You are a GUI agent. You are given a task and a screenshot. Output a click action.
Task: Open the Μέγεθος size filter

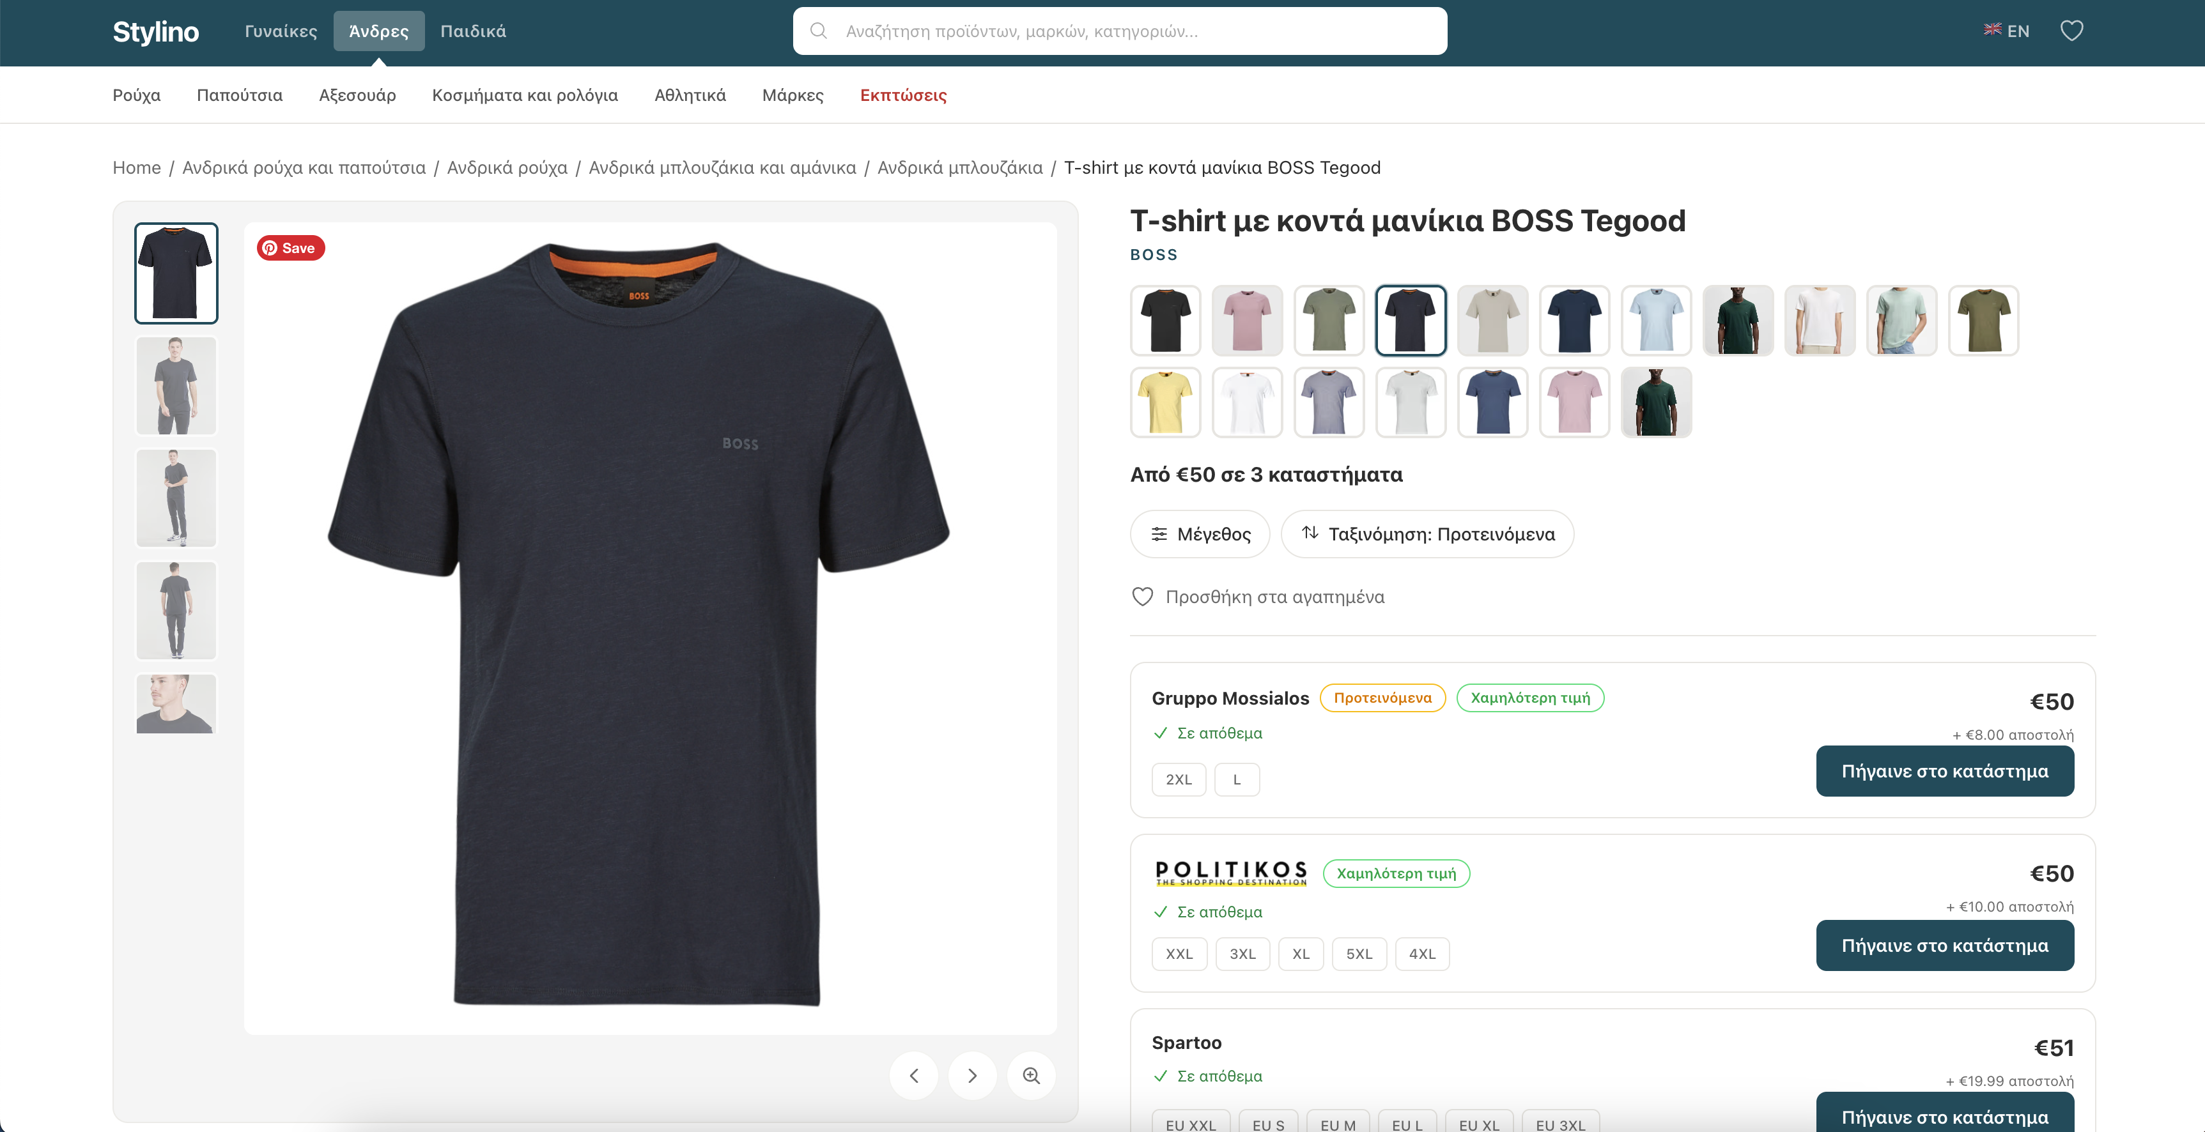tap(1200, 534)
